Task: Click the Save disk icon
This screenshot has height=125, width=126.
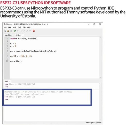Action: (11, 31)
